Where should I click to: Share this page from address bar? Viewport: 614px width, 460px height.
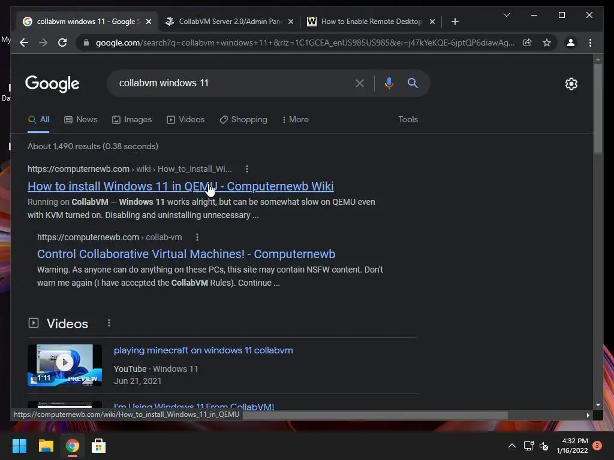coord(528,43)
